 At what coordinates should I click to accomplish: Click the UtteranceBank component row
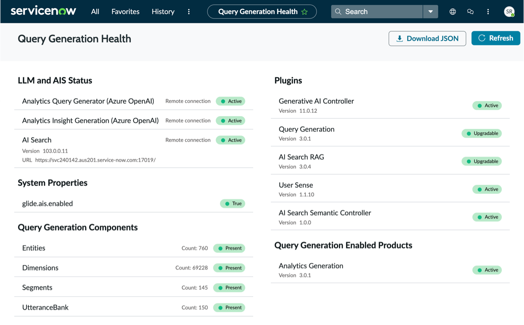[x=134, y=307]
